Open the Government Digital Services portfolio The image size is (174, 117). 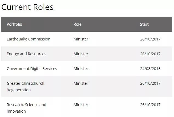tap(32, 69)
